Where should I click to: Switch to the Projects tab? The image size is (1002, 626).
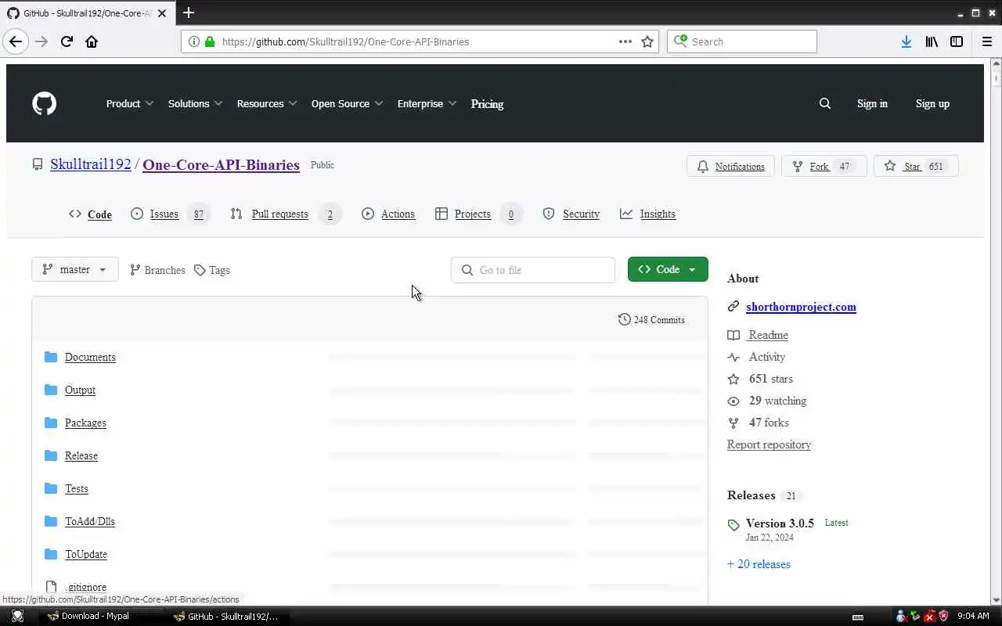point(479,214)
